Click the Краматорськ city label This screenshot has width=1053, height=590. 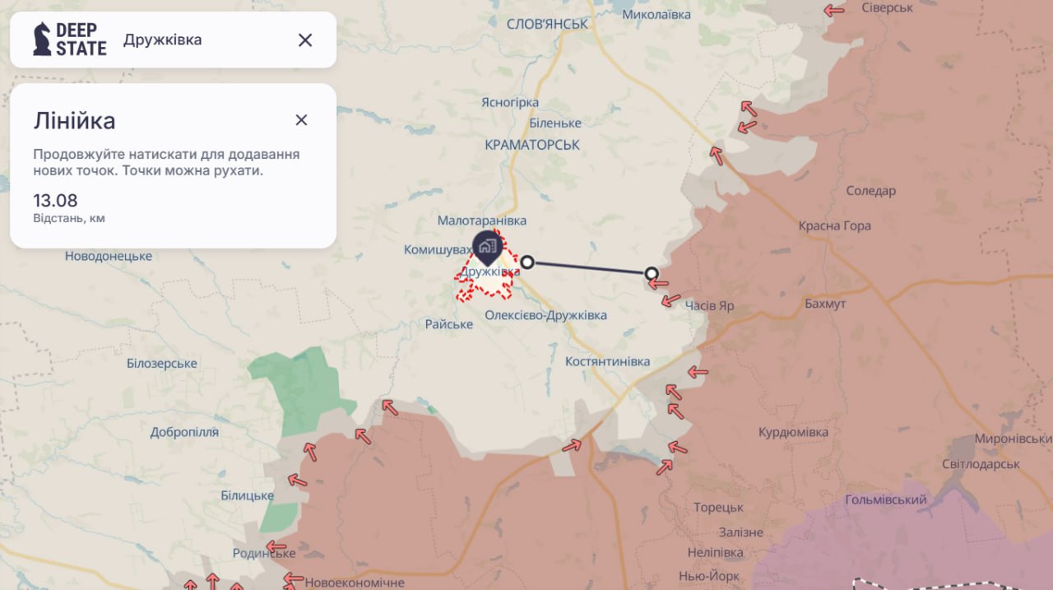(532, 145)
